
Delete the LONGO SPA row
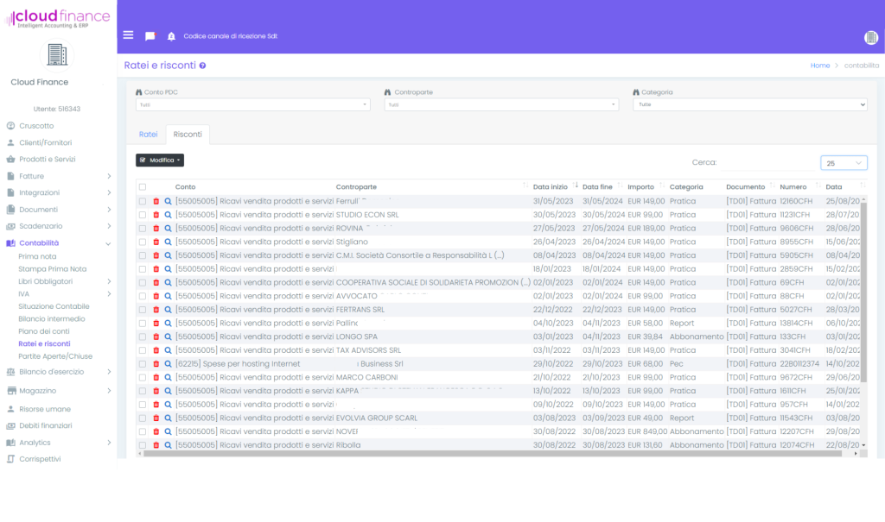point(156,336)
